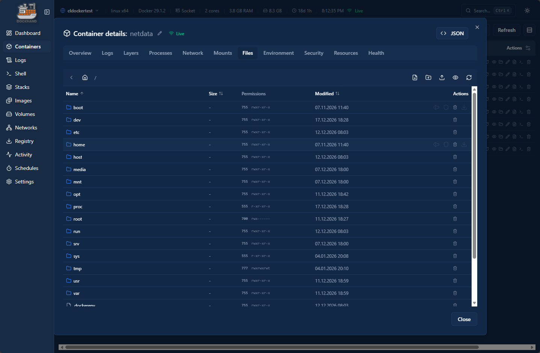The image size is (540, 353).
Task: Create a new folder in the file browser
Action: 428,77
